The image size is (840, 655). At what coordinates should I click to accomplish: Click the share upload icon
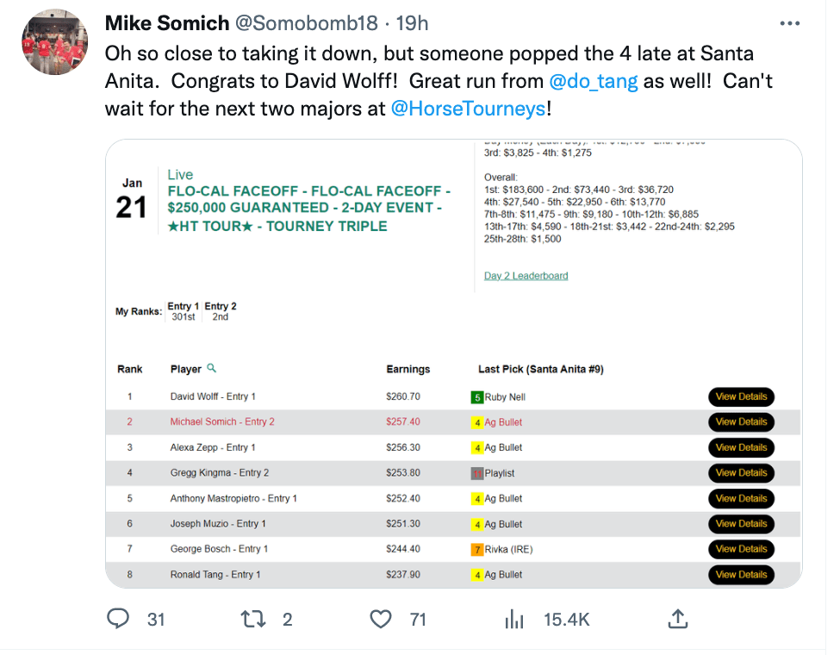(x=678, y=619)
